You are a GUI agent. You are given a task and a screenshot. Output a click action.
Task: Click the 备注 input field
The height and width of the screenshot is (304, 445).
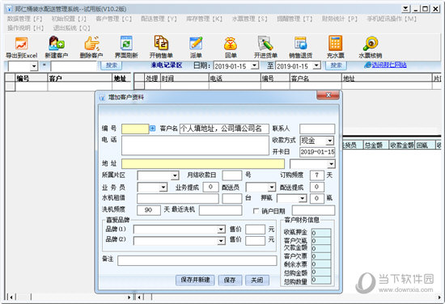197,260
